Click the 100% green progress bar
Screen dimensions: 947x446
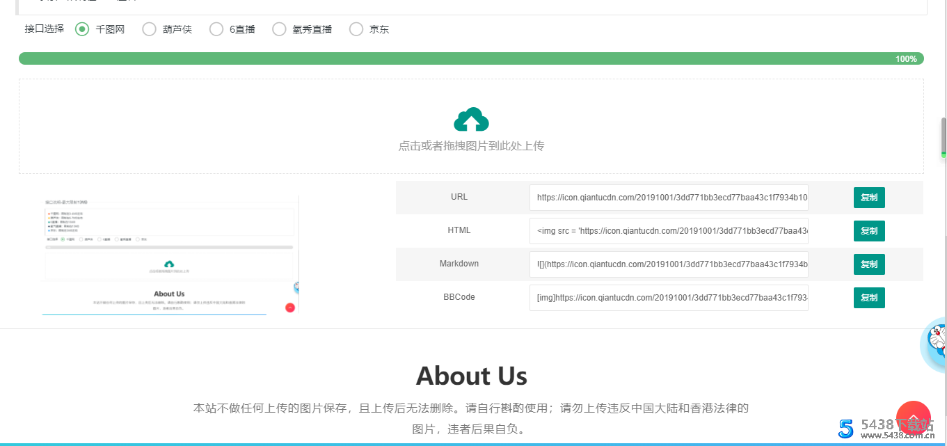471,58
